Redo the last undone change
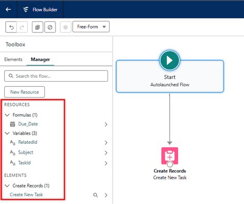 tap(22, 27)
